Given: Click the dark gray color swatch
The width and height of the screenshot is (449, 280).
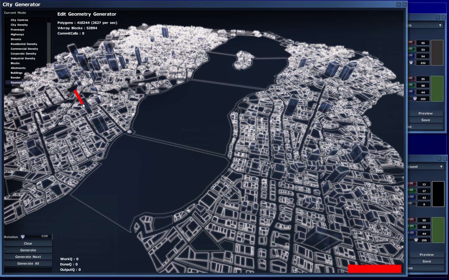Looking at the screenshot, I should 437,53.
